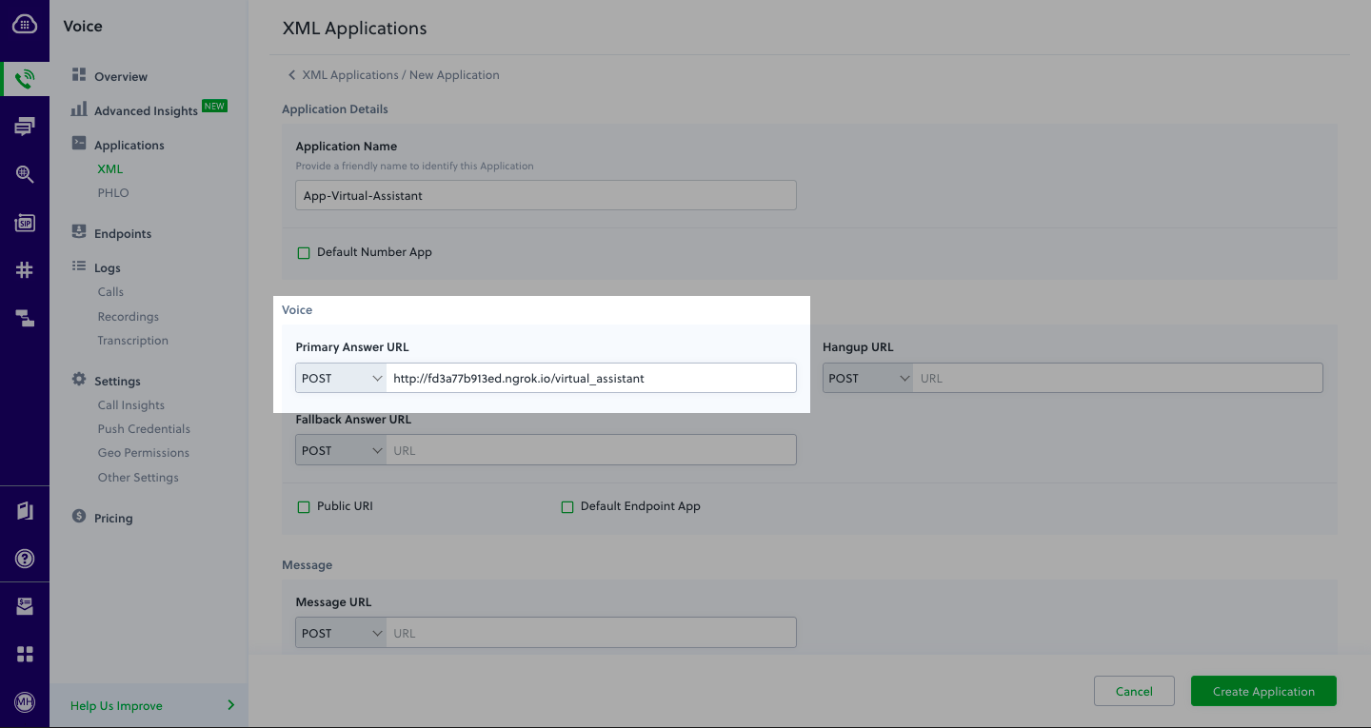
Task: Switch to PHLO under Applications
Action: tap(112, 192)
